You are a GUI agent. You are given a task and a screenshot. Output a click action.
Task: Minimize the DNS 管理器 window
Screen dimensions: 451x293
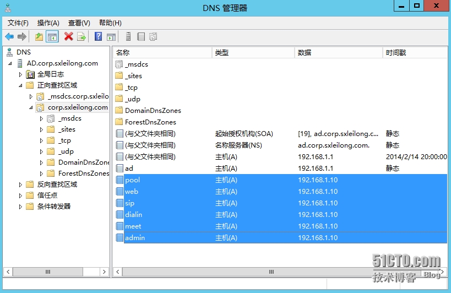pyautogui.click(x=401, y=6)
